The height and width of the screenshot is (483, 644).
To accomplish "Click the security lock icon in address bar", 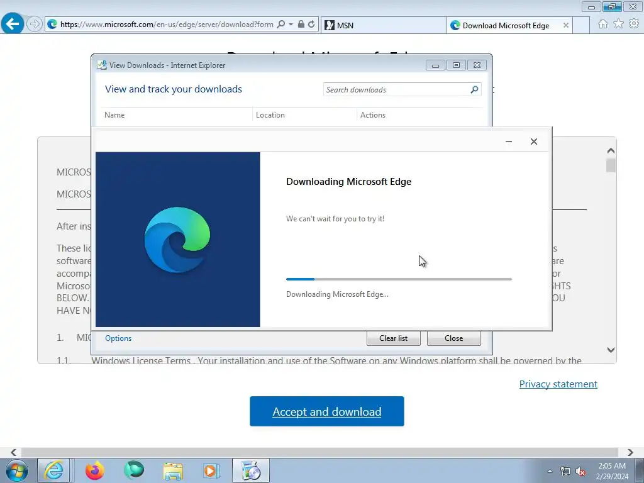I will [x=301, y=25].
